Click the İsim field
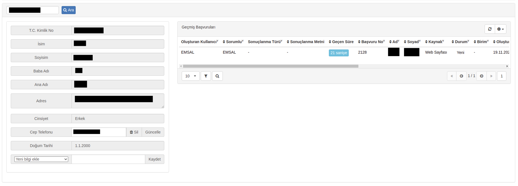Screen dimensions: 518x186 point(118,44)
